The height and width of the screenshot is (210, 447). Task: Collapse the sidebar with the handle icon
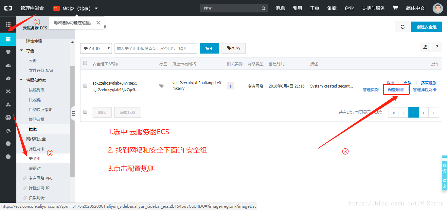click(x=73, y=113)
